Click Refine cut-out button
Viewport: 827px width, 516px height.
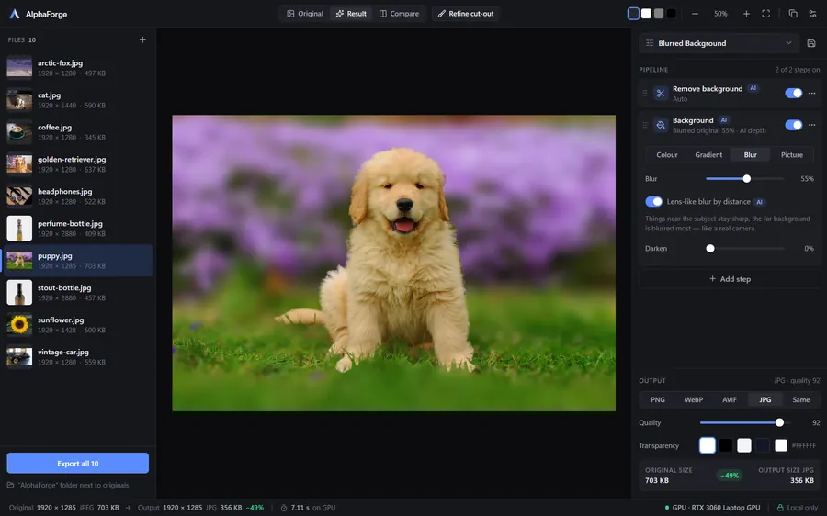tap(466, 14)
